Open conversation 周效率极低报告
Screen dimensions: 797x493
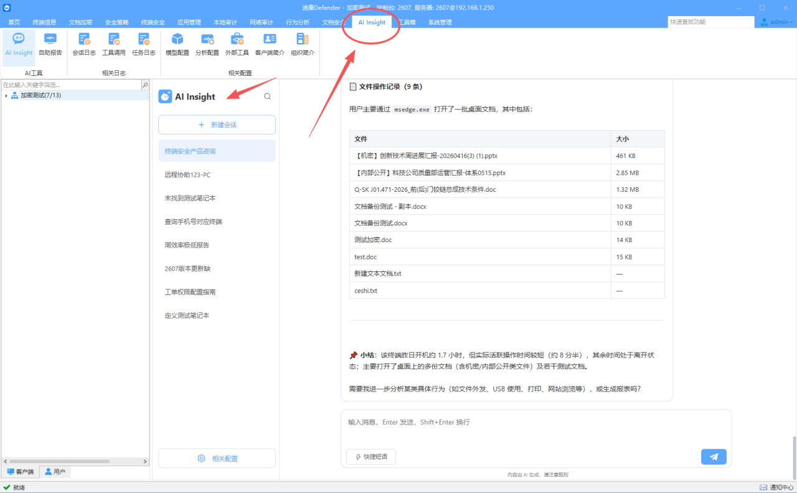tap(217, 245)
